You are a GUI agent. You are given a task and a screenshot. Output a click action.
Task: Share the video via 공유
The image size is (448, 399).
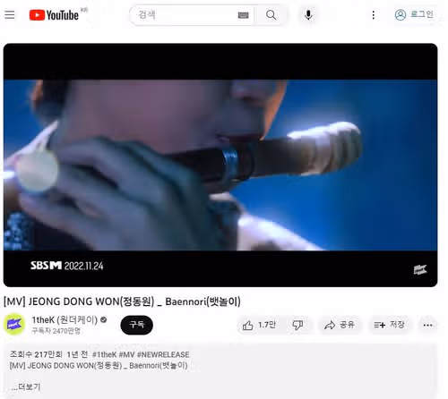[340, 325]
